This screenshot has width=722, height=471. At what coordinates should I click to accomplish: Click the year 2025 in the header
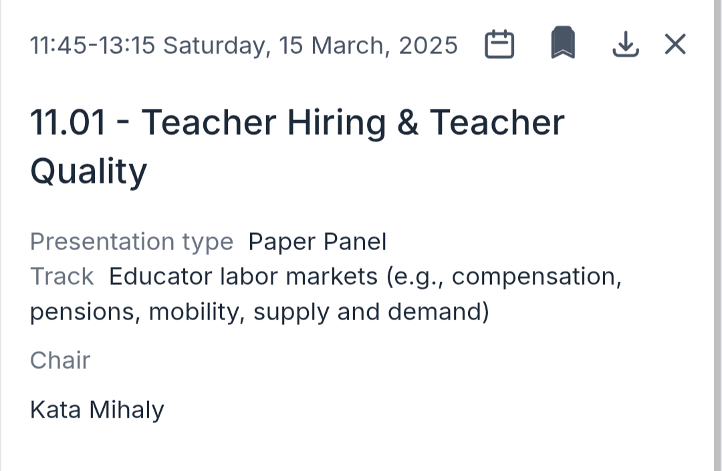(429, 45)
